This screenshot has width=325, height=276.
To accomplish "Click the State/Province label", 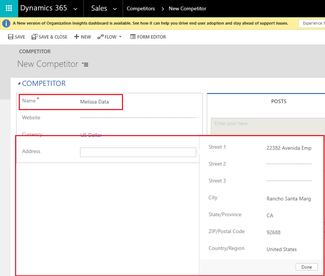I will 225,214.
